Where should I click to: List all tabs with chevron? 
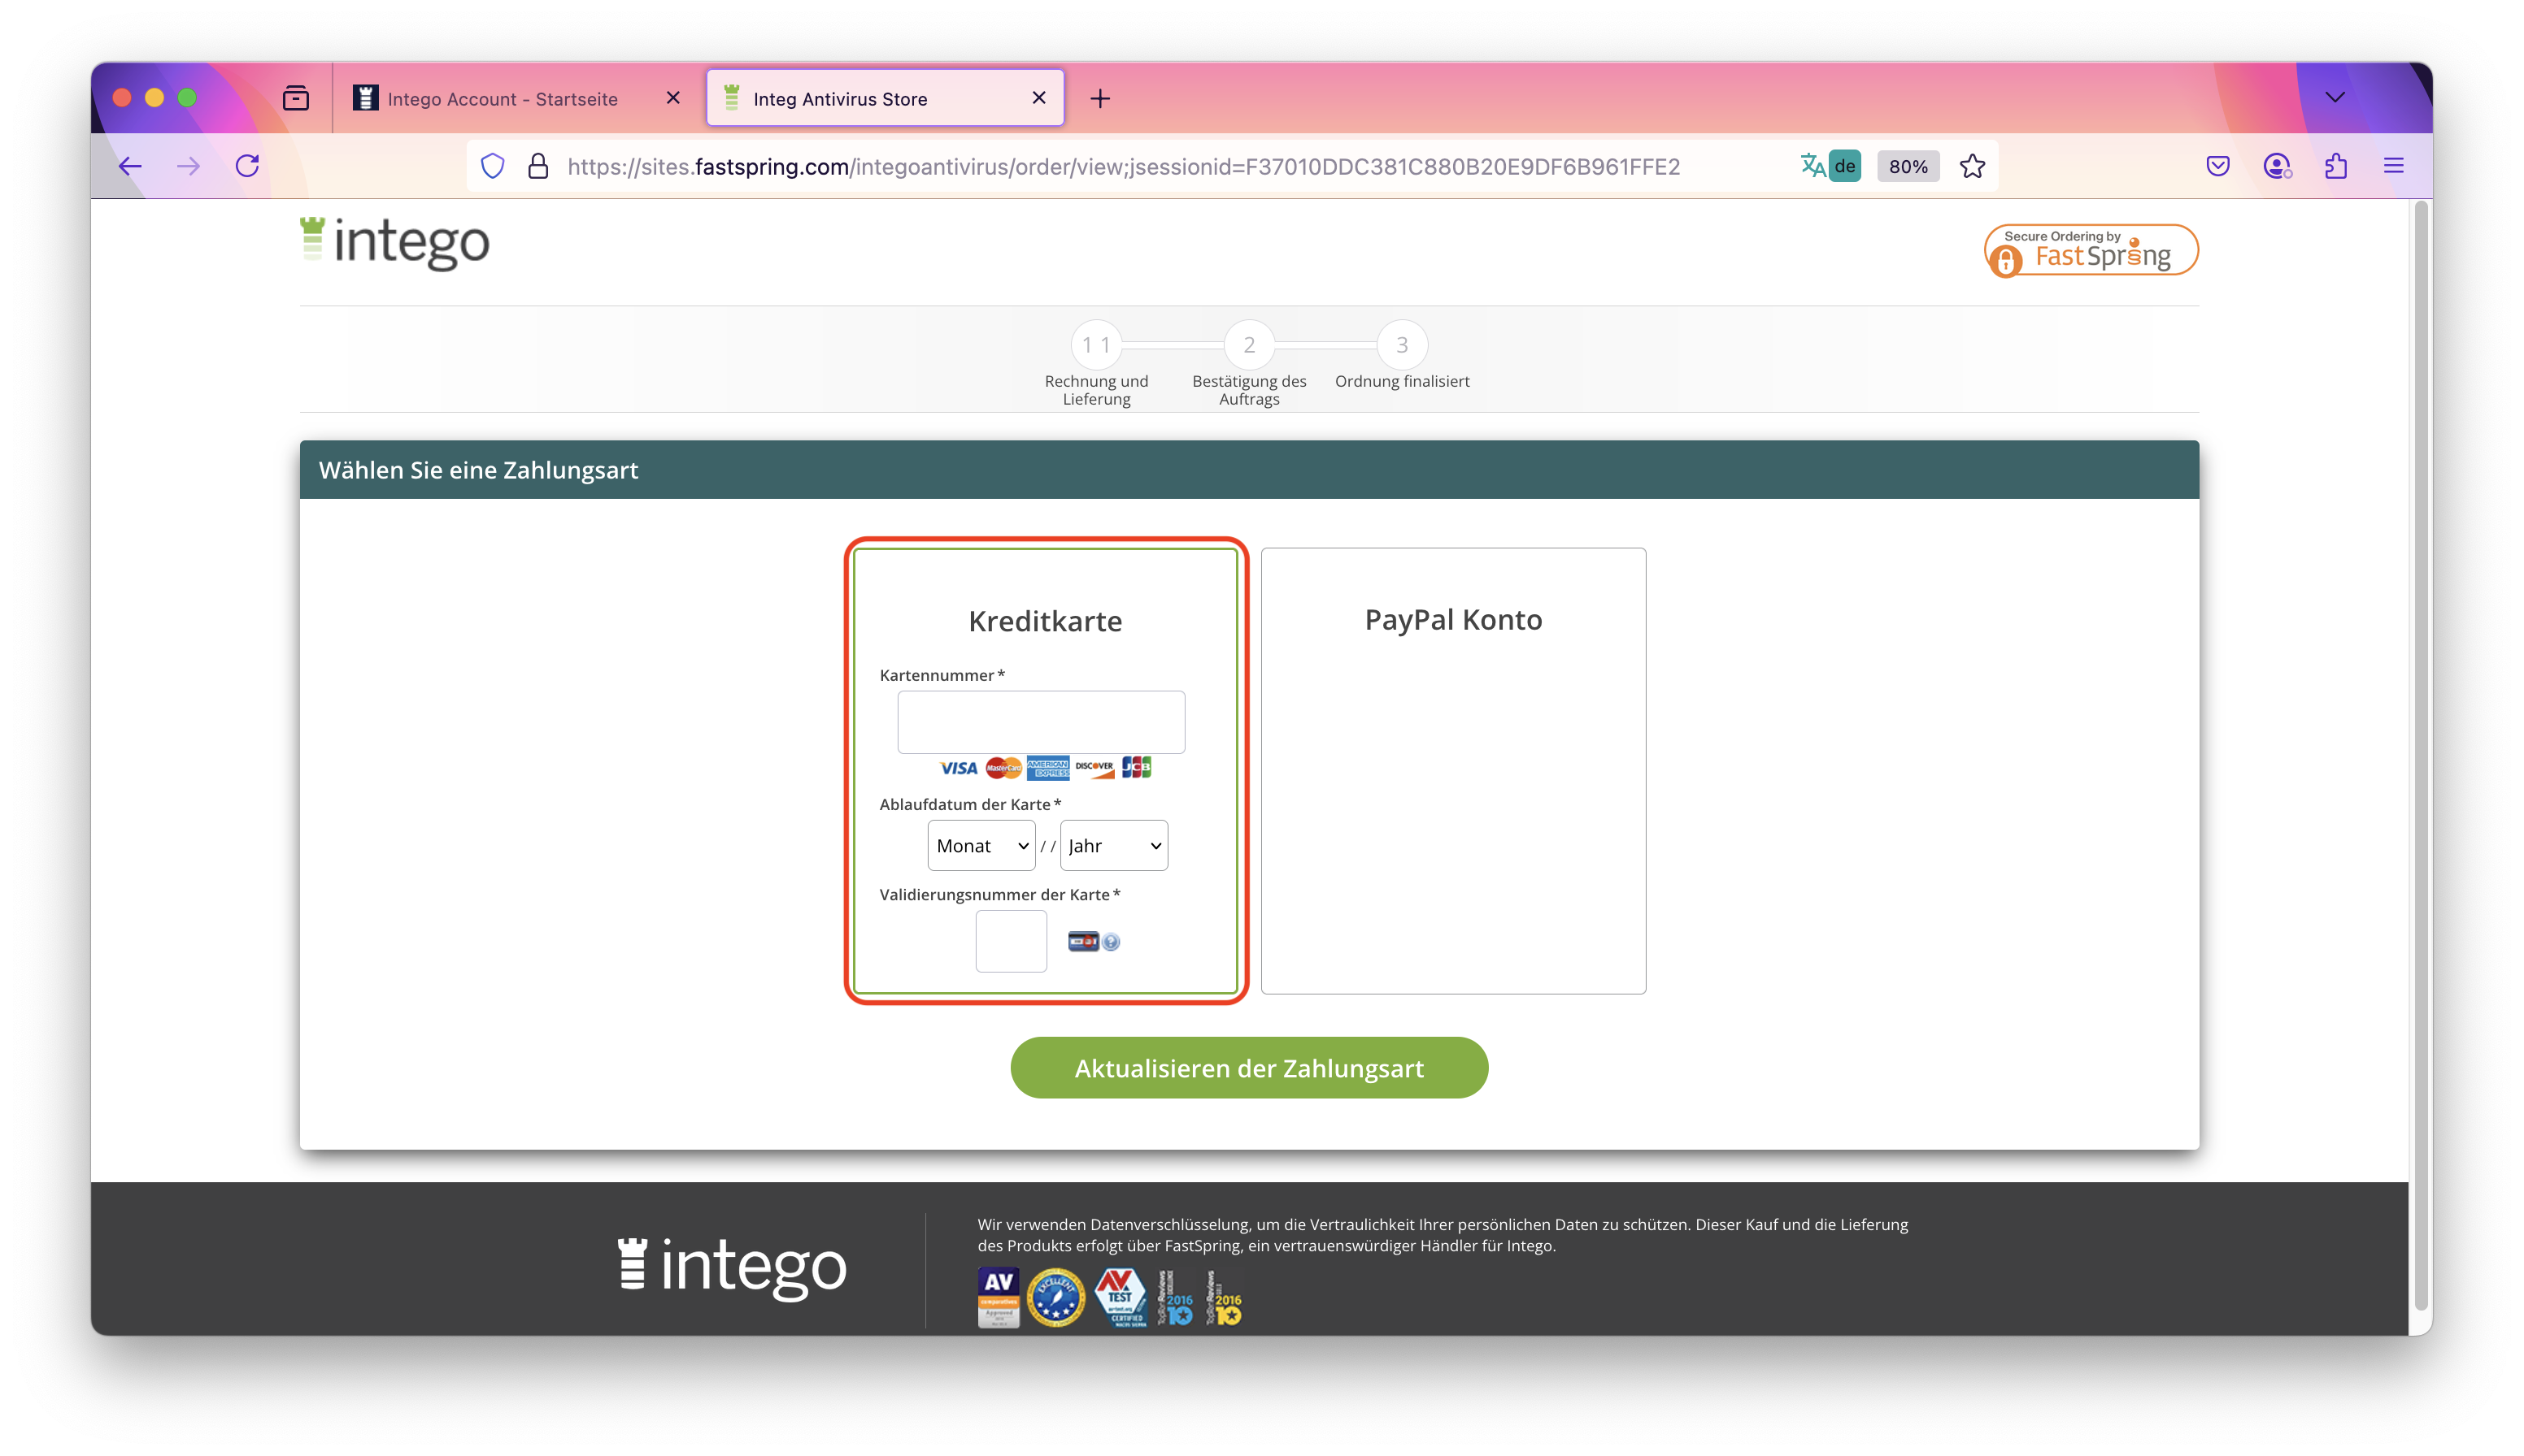click(2335, 98)
